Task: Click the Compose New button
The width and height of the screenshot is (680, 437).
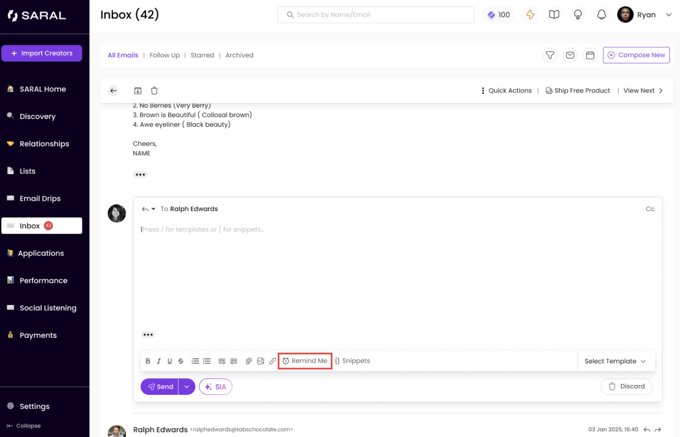Action: [x=636, y=55]
